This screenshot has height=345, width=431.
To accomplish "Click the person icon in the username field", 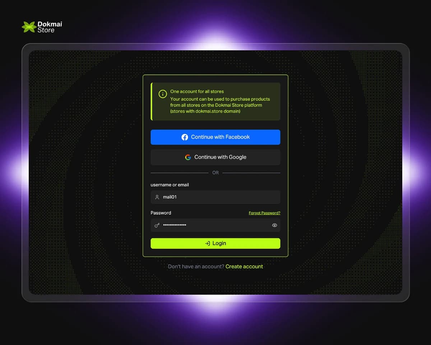I will pyautogui.click(x=157, y=197).
